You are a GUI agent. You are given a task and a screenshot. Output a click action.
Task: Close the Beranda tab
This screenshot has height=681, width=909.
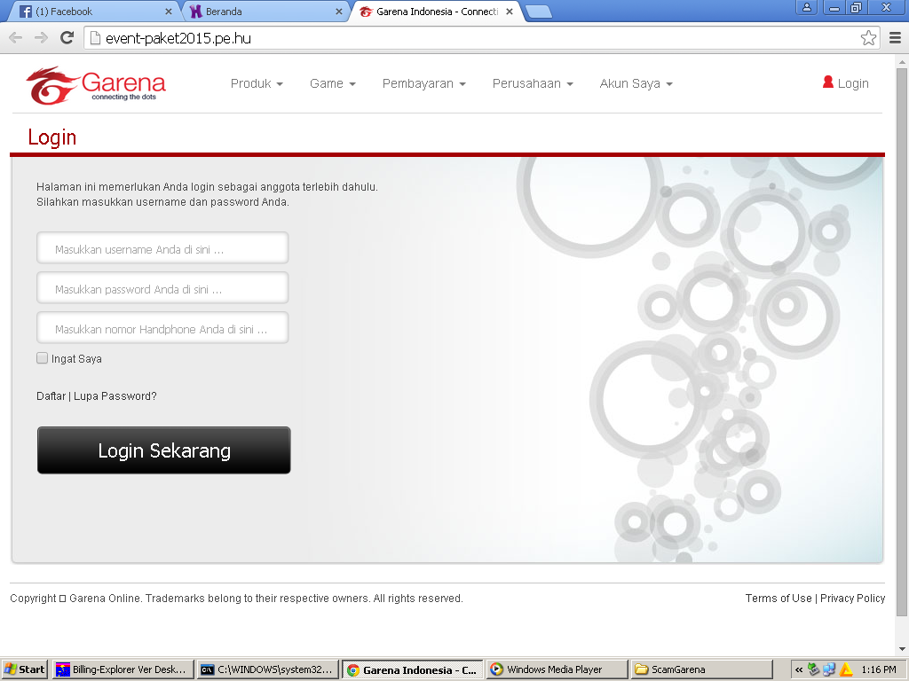[338, 12]
